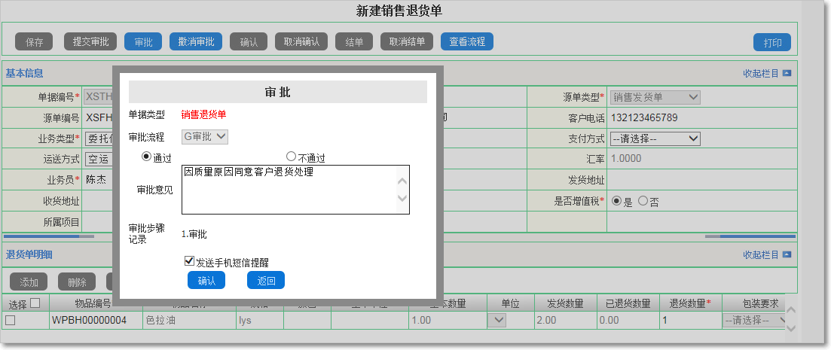Click the 发货数量 cell showing 2.00
The width and height of the screenshot is (831, 350).
[566, 321]
